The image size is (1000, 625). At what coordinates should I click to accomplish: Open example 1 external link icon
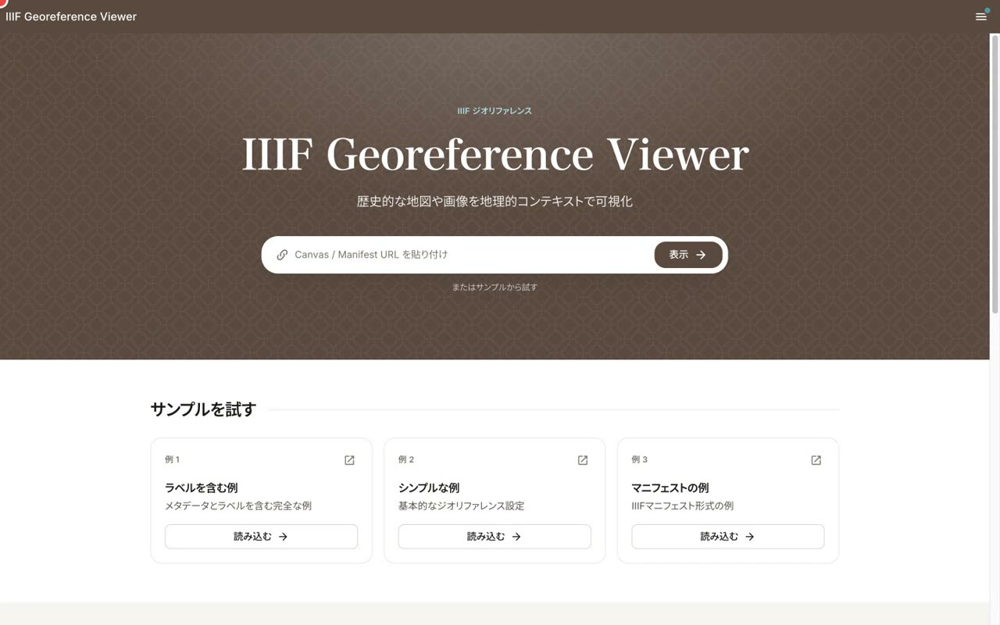[x=349, y=460]
